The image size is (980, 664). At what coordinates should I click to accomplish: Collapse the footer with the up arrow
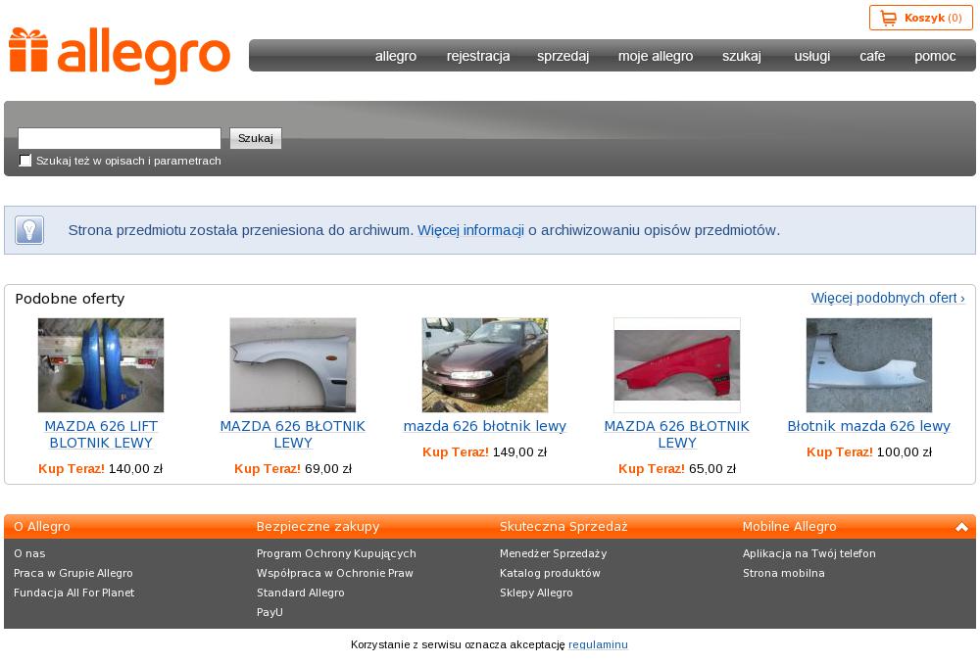coord(961,527)
